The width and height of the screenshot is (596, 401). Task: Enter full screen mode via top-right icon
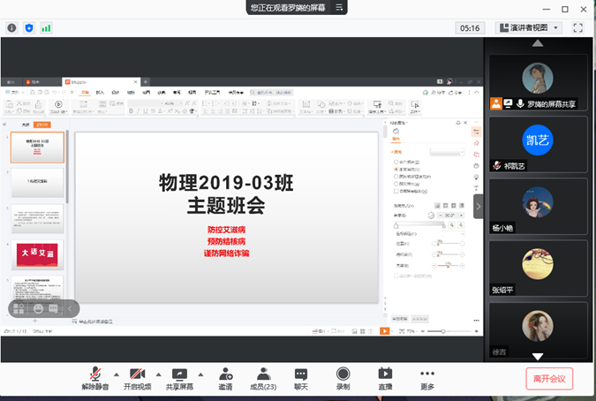click(x=578, y=28)
